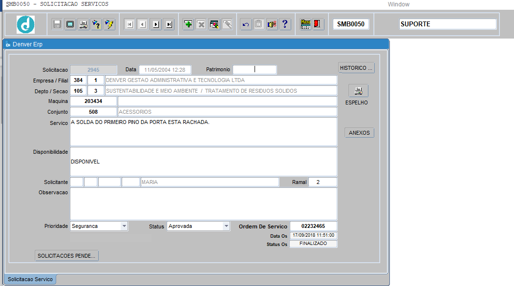
Task: Select the Solicitacao Servico tab
Action: click(x=30, y=279)
